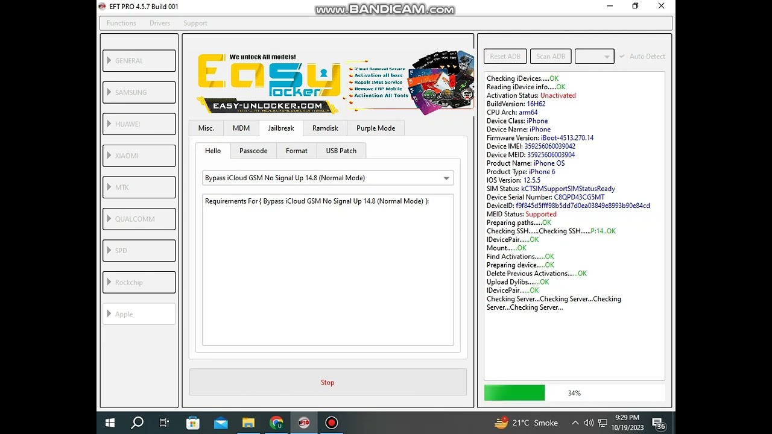The height and width of the screenshot is (434, 772).
Task: Switch to the Passcode tab
Action: pos(253,151)
